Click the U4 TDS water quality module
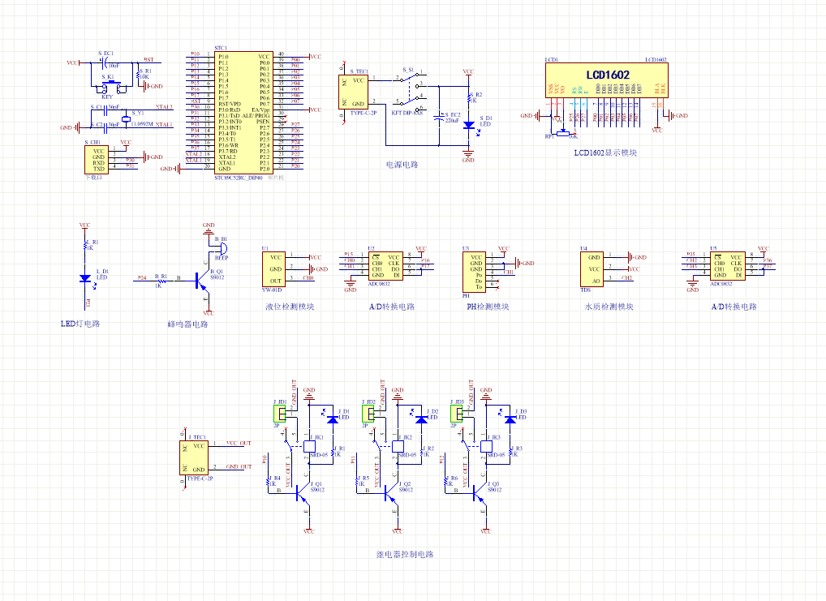Image resolution: width=826 pixels, height=601 pixels. [592, 268]
